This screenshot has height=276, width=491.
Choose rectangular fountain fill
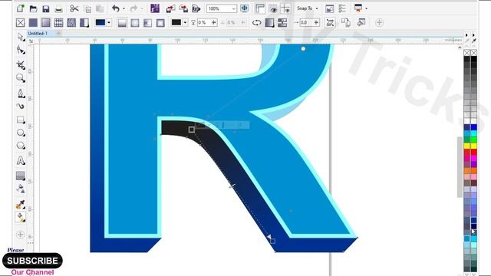coord(160,22)
